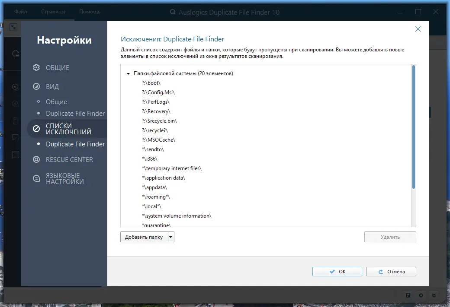Select the *\system volume information\ entry

pos(177,215)
